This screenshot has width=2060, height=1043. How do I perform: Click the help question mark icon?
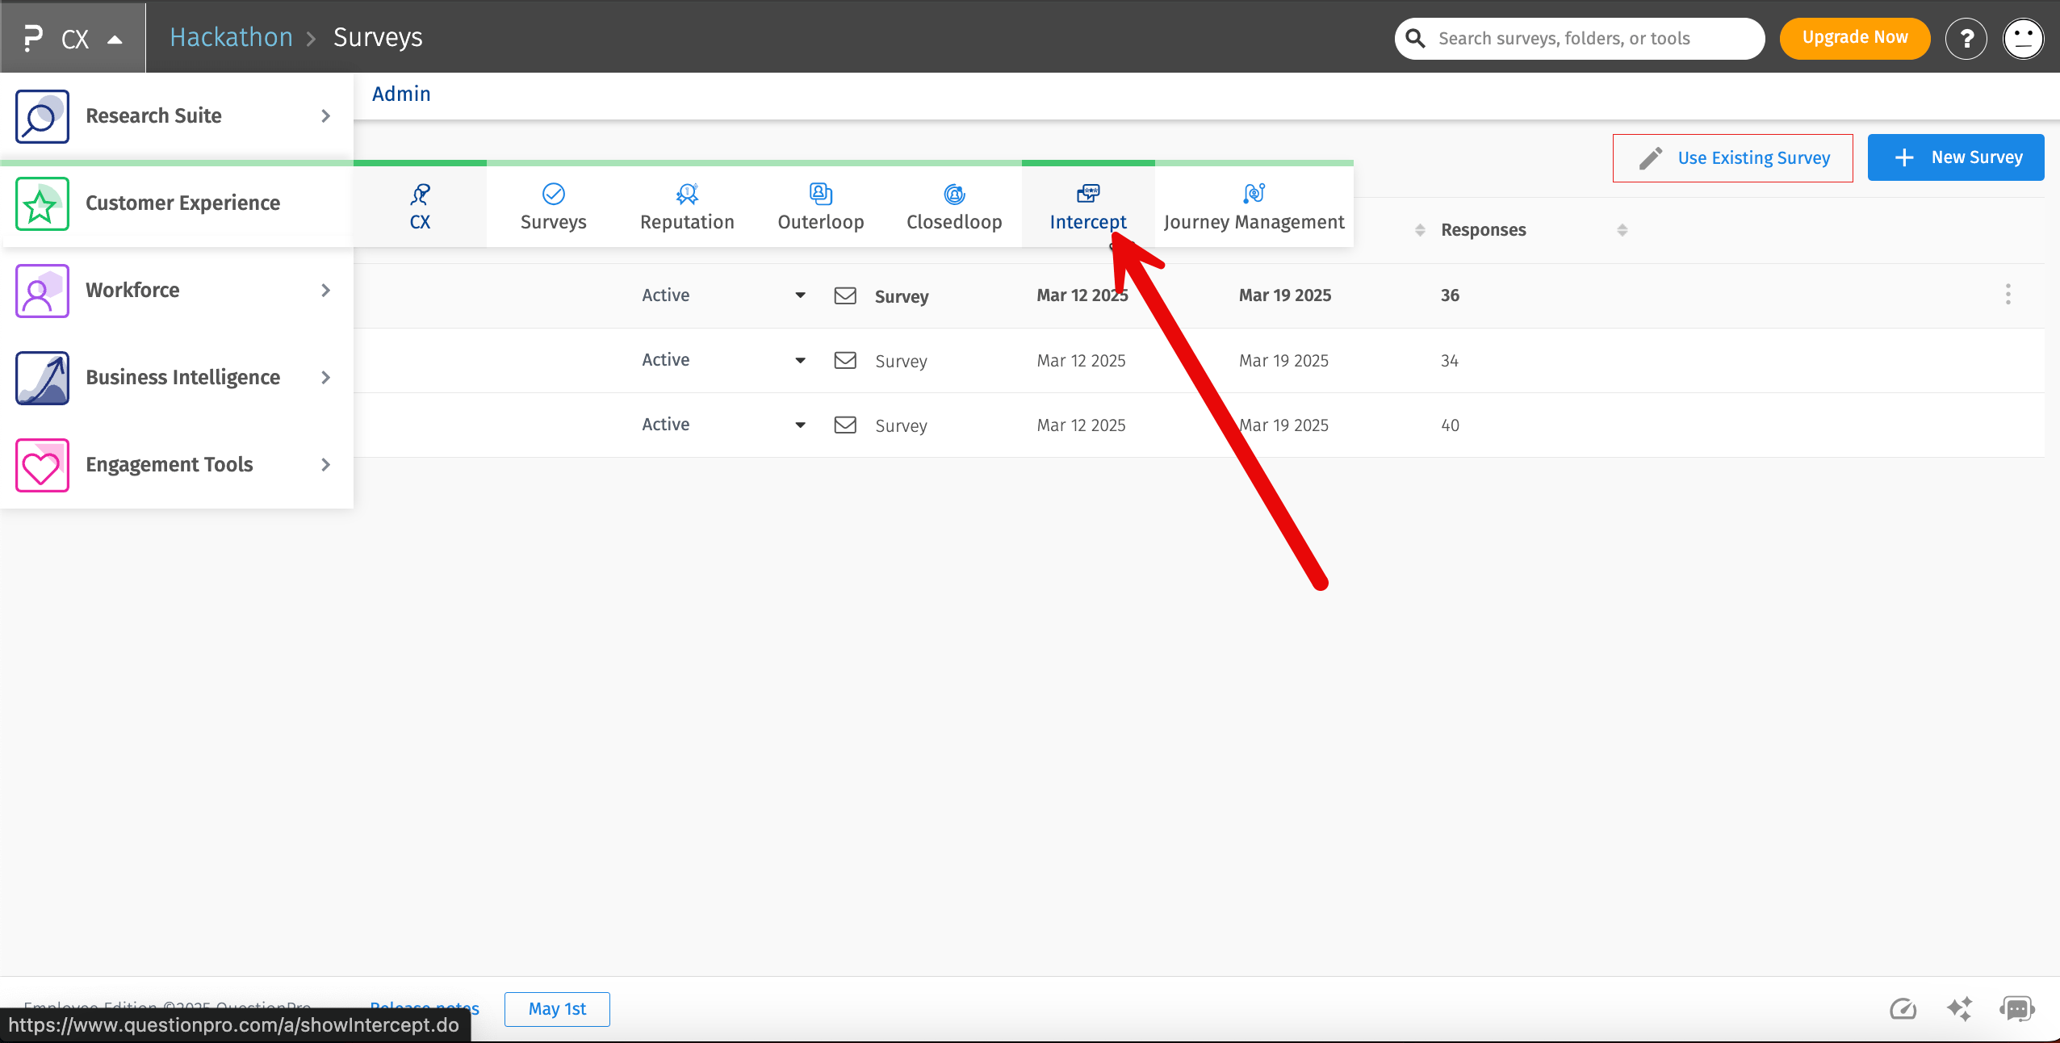(x=1966, y=38)
